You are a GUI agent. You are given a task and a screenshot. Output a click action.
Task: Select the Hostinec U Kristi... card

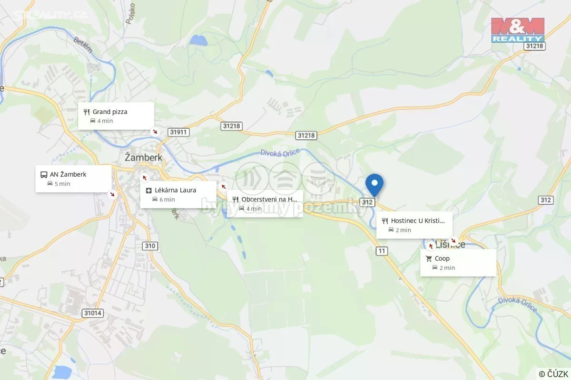click(414, 225)
